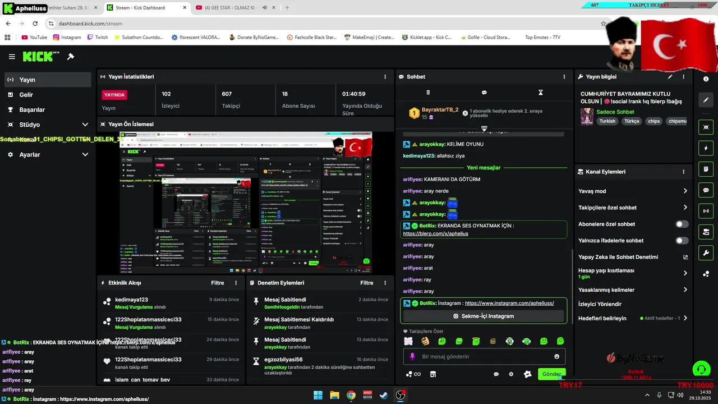Click the Turkish tag chip

tap(607, 121)
